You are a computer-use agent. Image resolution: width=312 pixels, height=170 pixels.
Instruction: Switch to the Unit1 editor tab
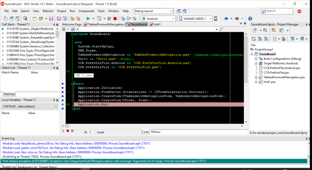click(x=155, y=24)
